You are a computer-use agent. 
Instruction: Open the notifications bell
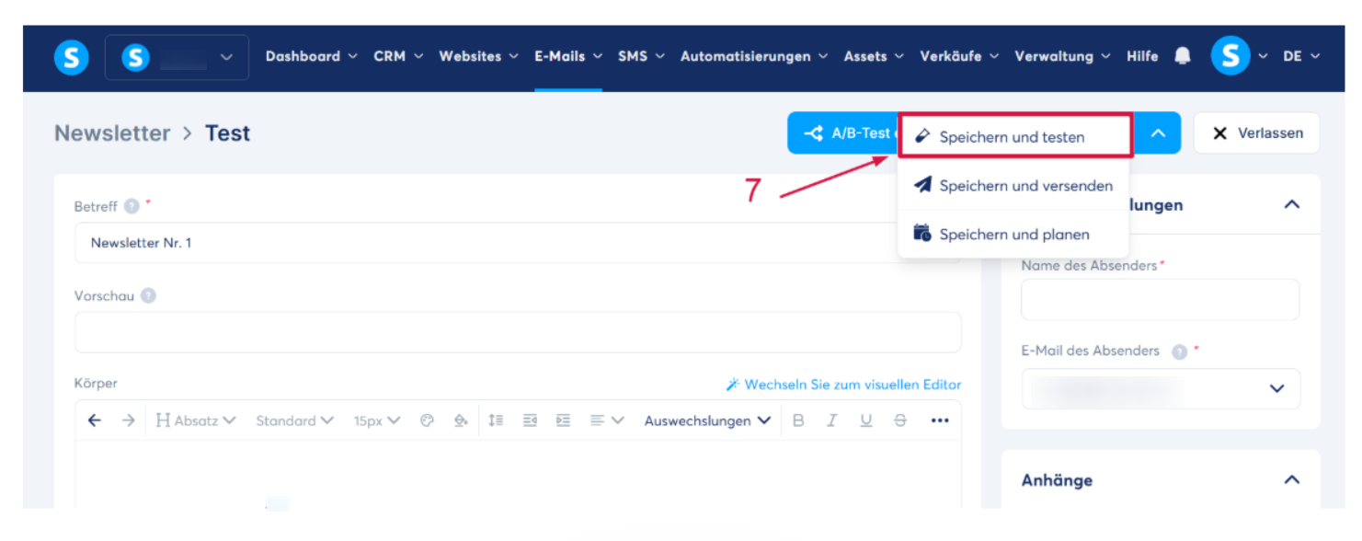[1183, 56]
